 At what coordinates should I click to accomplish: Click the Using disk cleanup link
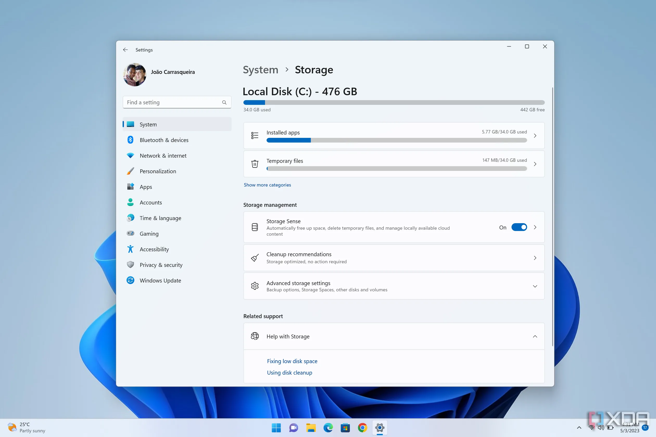pos(289,372)
